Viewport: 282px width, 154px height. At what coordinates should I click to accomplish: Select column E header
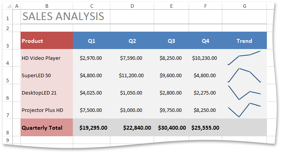[171, 6]
